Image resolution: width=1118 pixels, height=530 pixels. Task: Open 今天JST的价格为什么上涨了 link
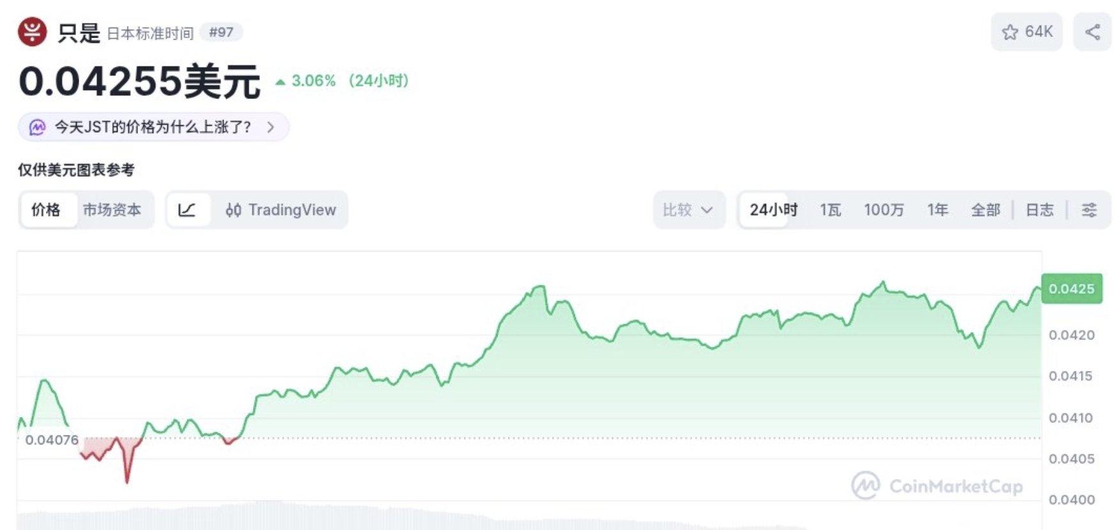(x=153, y=127)
